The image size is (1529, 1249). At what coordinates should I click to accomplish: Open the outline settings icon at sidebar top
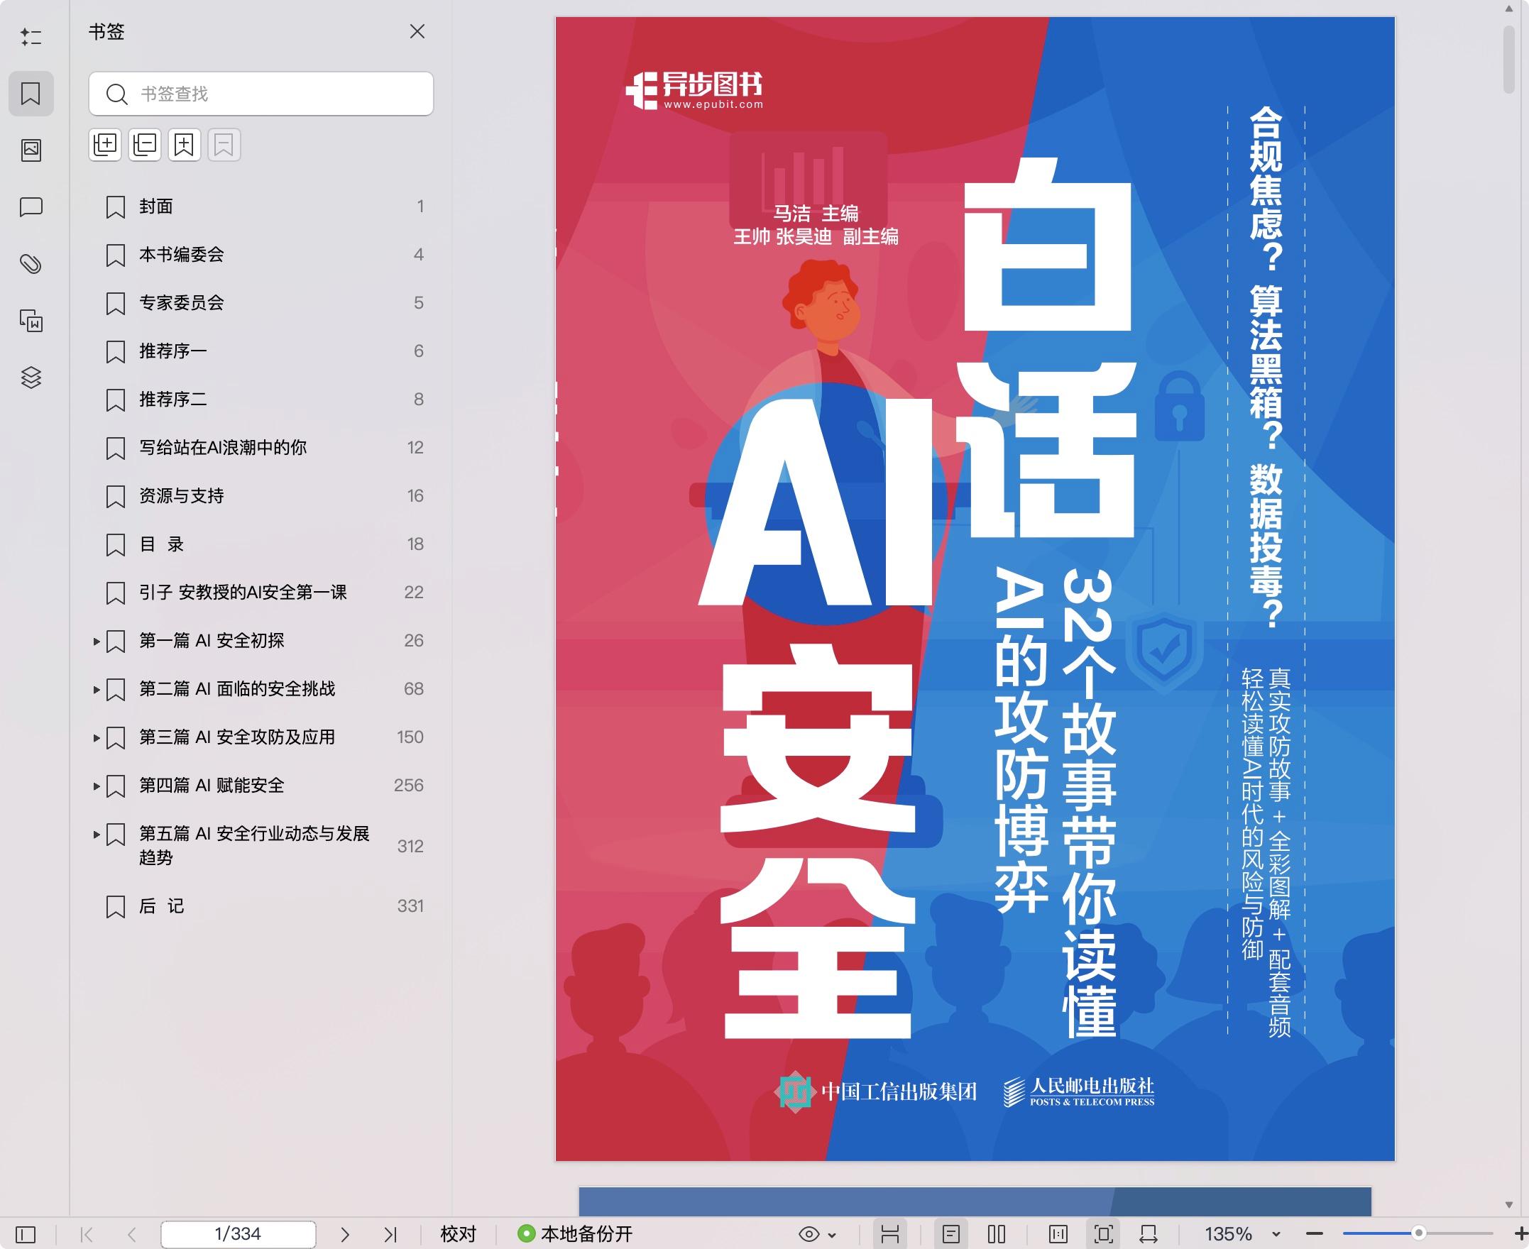pyautogui.click(x=31, y=37)
